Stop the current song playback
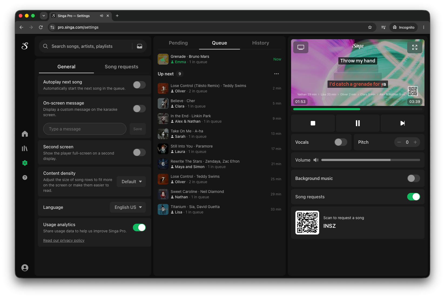Image resolution: width=445 pixels, height=298 pixels. 313,123
